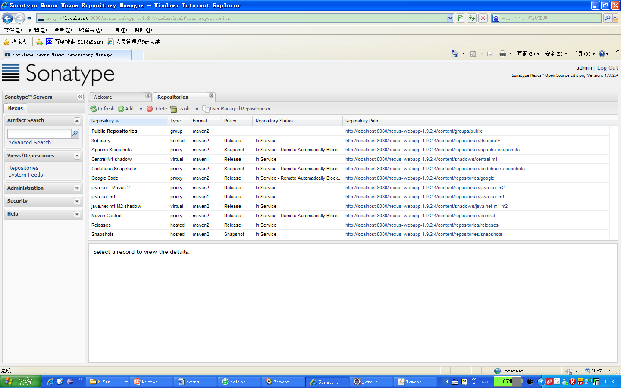
Task: Switch to Tomcat taskbar window
Action: coord(415,382)
